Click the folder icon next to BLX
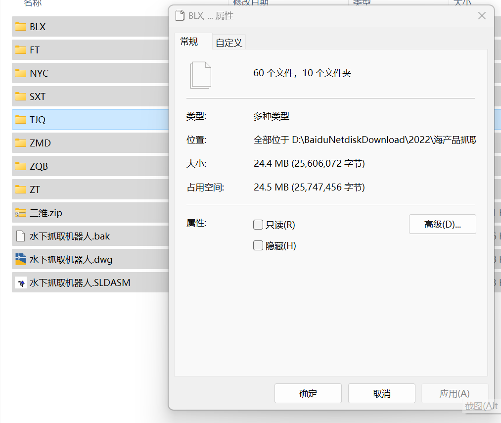This screenshot has width=501, height=423. (x=20, y=27)
